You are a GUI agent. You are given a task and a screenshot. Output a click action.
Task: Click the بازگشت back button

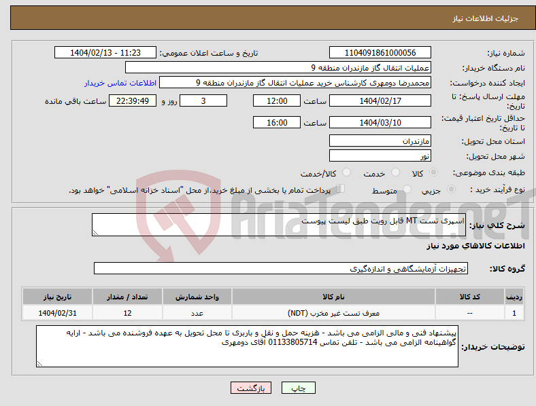(251, 388)
